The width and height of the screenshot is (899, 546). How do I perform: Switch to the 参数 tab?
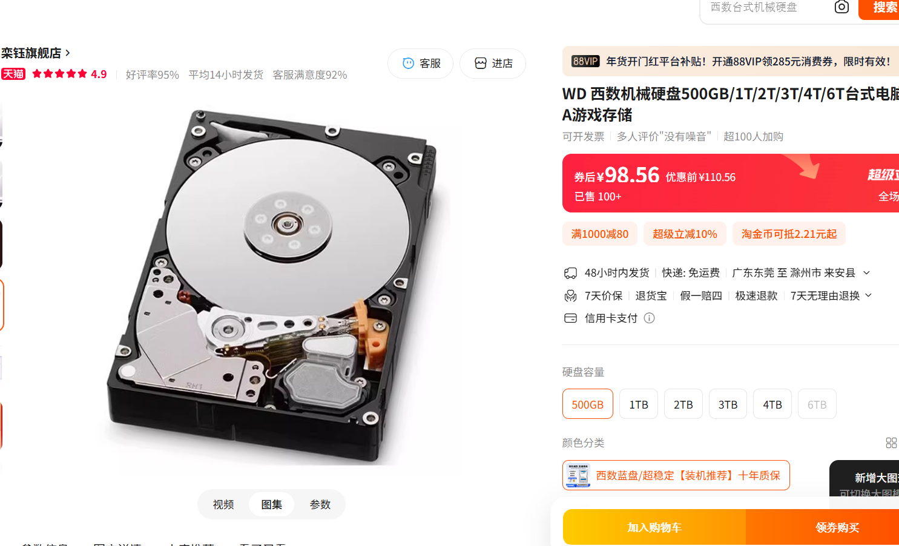pyautogui.click(x=320, y=504)
